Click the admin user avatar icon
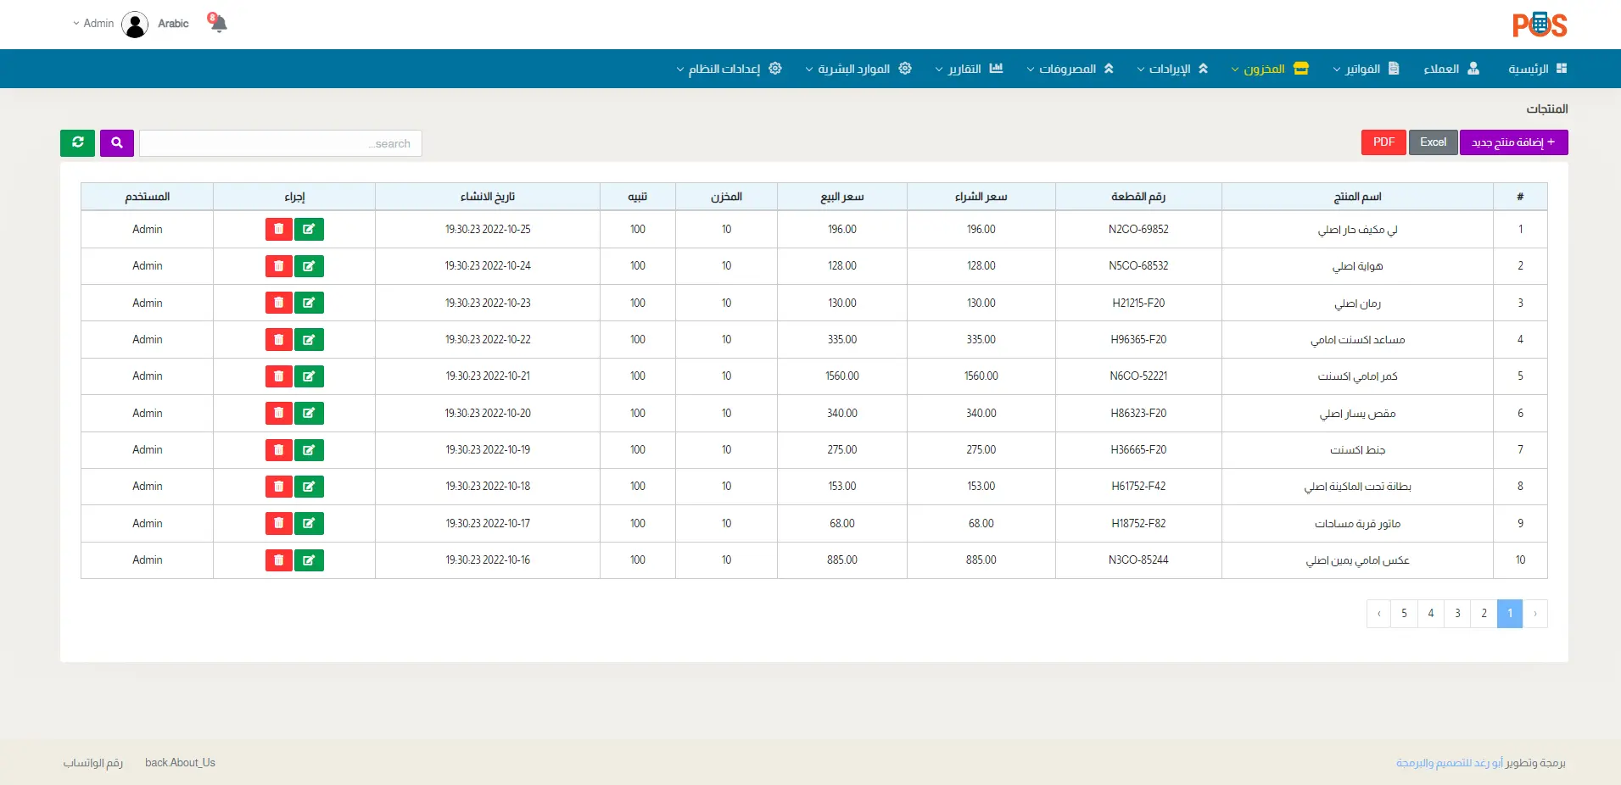This screenshot has width=1621, height=785. coord(135,25)
